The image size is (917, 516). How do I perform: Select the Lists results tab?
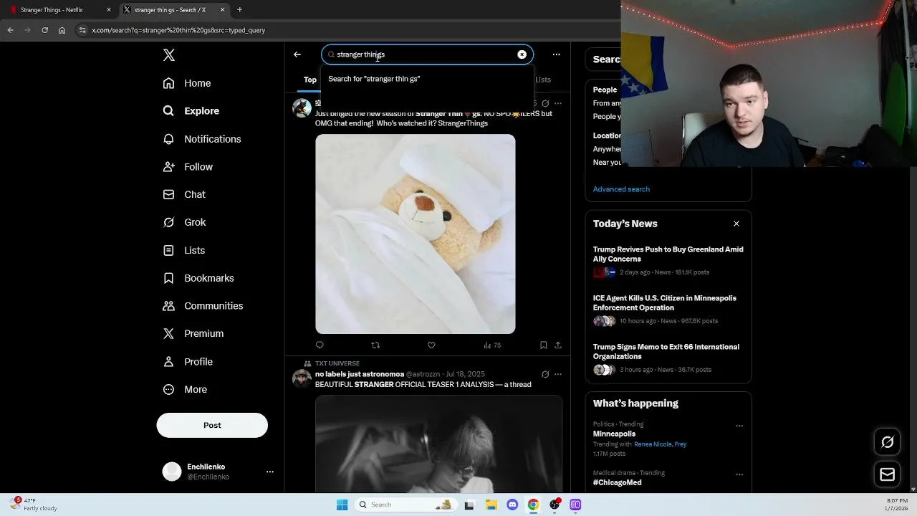click(543, 80)
